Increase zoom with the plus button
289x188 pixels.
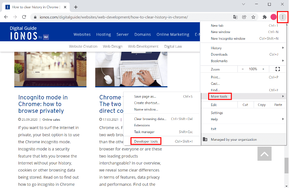pyautogui.click(x=264, y=69)
